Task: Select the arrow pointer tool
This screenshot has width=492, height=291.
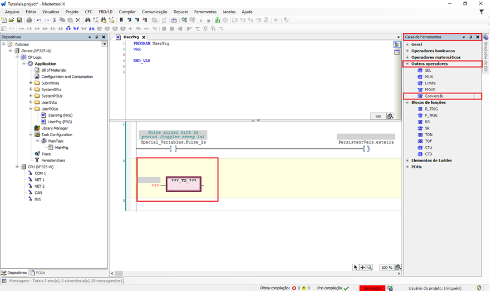Action: pyautogui.click(x=356, y=267)
